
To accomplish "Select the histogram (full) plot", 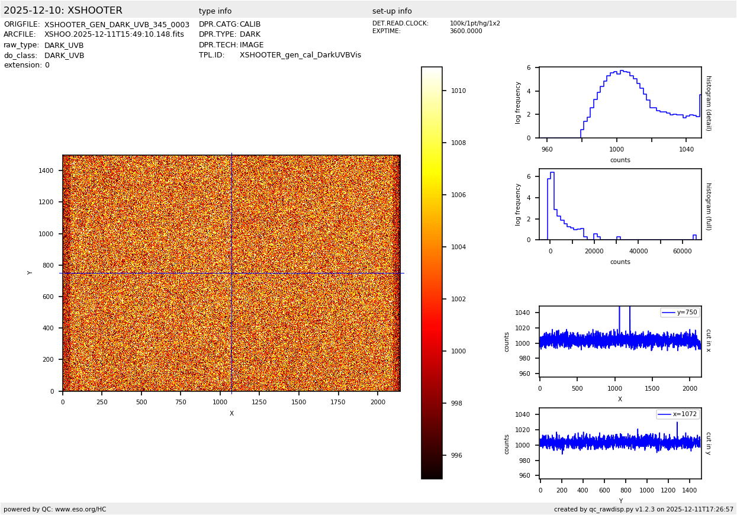I will click(620, 204).
